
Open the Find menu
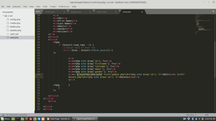pos(25,6)
